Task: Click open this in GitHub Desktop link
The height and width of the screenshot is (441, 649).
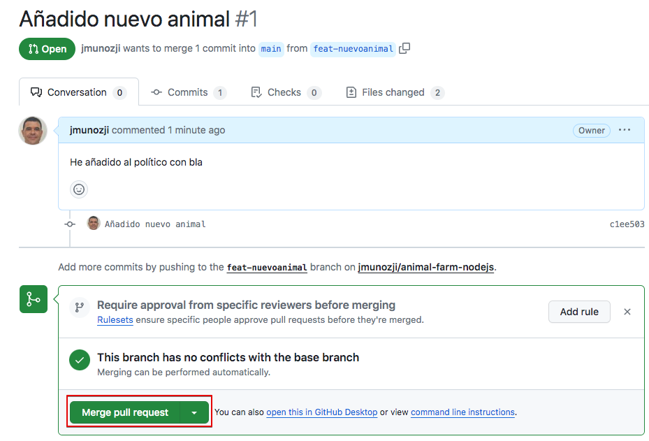Action: click(x=321, y=412)
